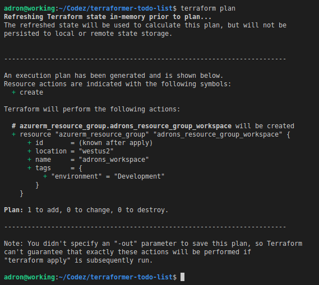The width and height of the screenshot is (319, 285).
Task: Click the 'id = (known after apply)' line
Action: click(x=90, y=143)
